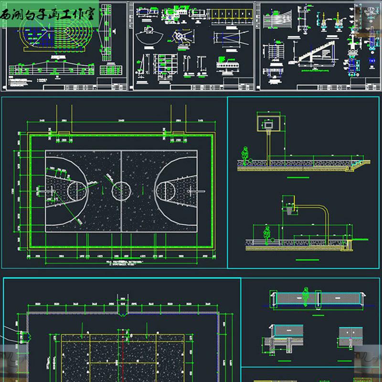Image resolution: width=382 pixels, height=382 pixels.
Task: Open the top-right stair section sheet
Action: [x=318, y=46]
